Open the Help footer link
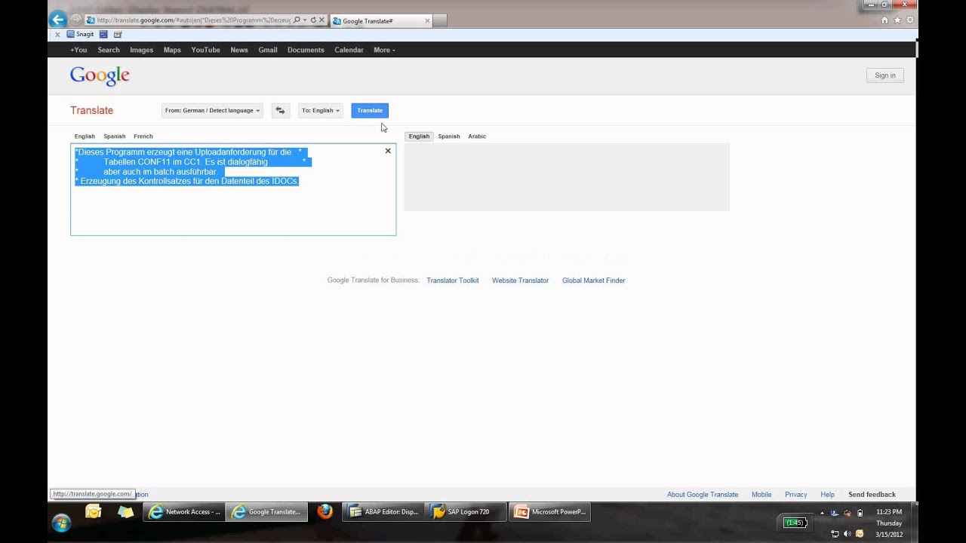 (828, 495)
